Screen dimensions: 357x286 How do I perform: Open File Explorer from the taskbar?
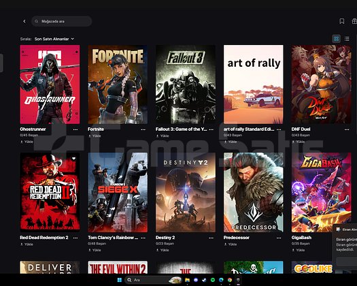tap(188, 280)
